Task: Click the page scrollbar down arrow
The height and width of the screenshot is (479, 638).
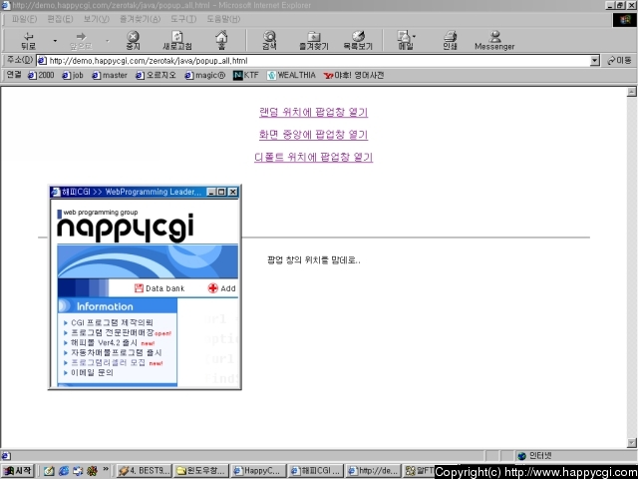Action: tap(631, 442)
